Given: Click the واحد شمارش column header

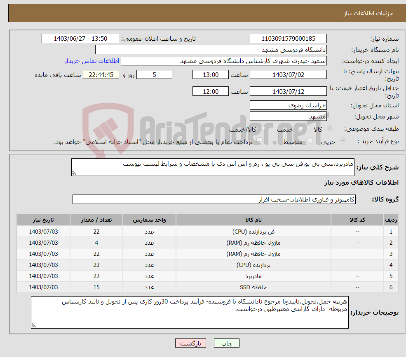Looking at the screenshot, I should pos(149,220).
